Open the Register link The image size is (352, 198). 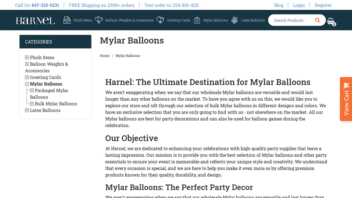pos(323,5)
